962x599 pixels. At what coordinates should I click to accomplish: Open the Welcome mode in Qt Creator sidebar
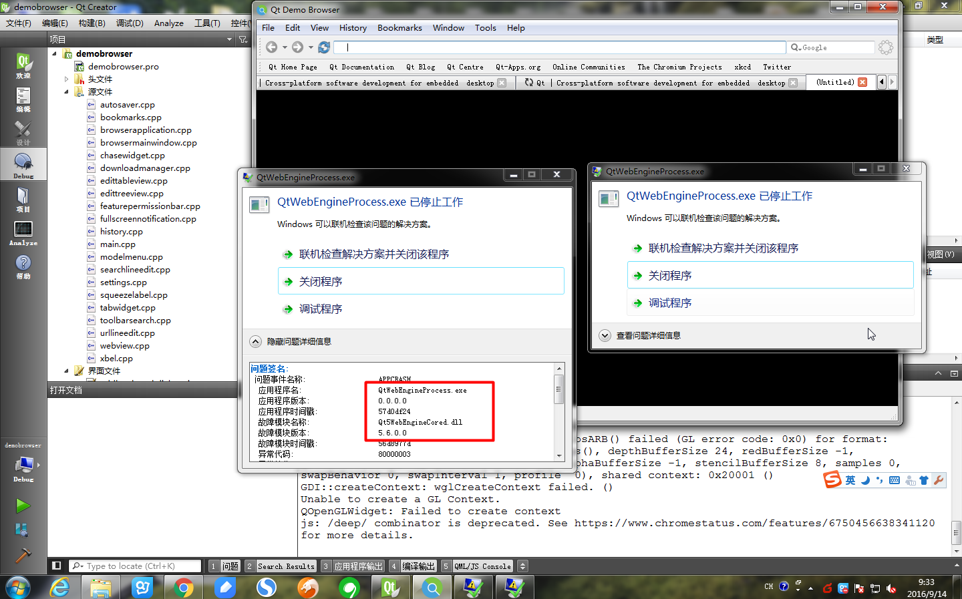pos(23,65)
